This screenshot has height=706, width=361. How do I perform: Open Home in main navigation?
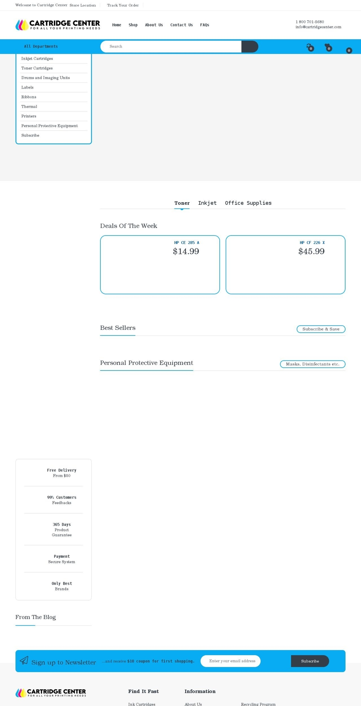tap(117, 25)
